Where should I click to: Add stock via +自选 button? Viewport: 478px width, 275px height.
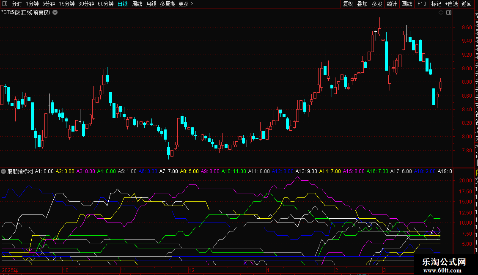451,4
